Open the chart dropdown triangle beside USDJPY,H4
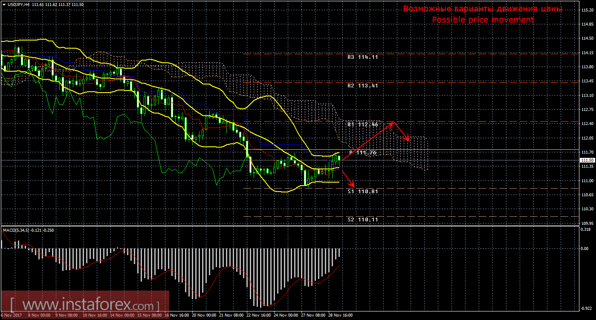The height and width of the screenshot is (320, 596). click(x=4, y=4)
